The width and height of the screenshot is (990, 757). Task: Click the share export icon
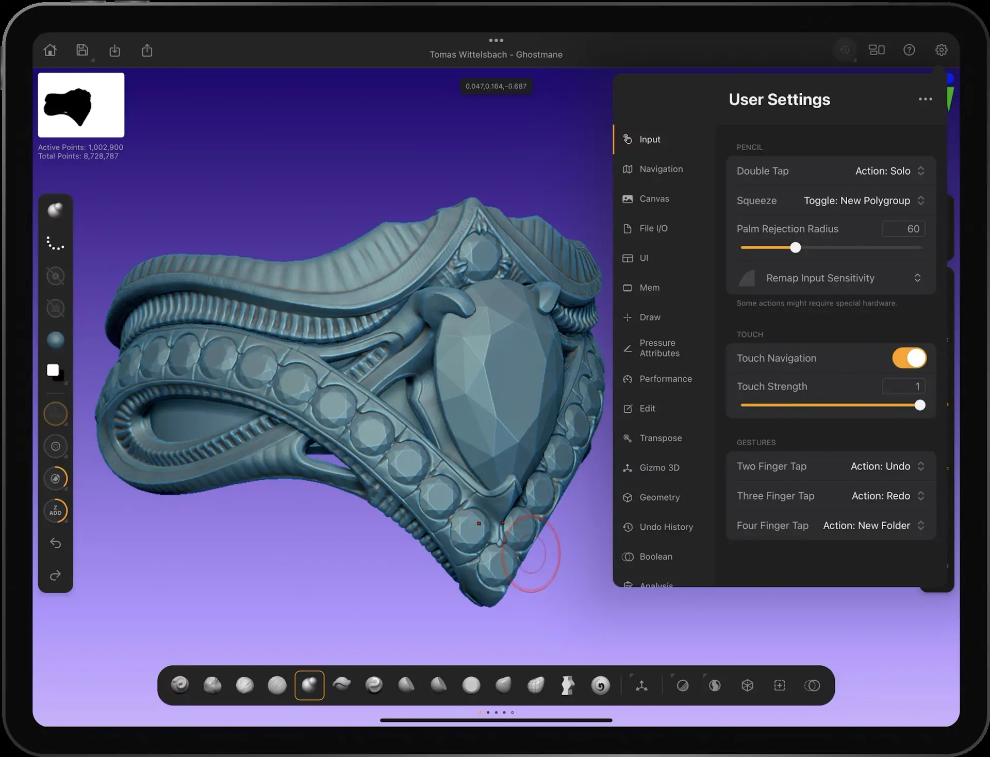pyautogui.click(x=147, y=50)
